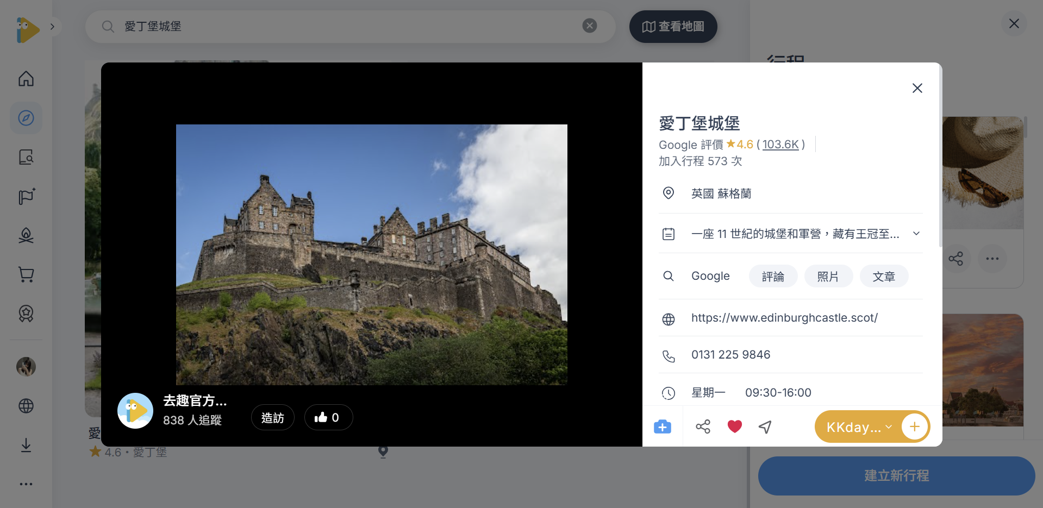Go to Home in the sidebar
Screen dimensions: 1043x508
point(26,79)
